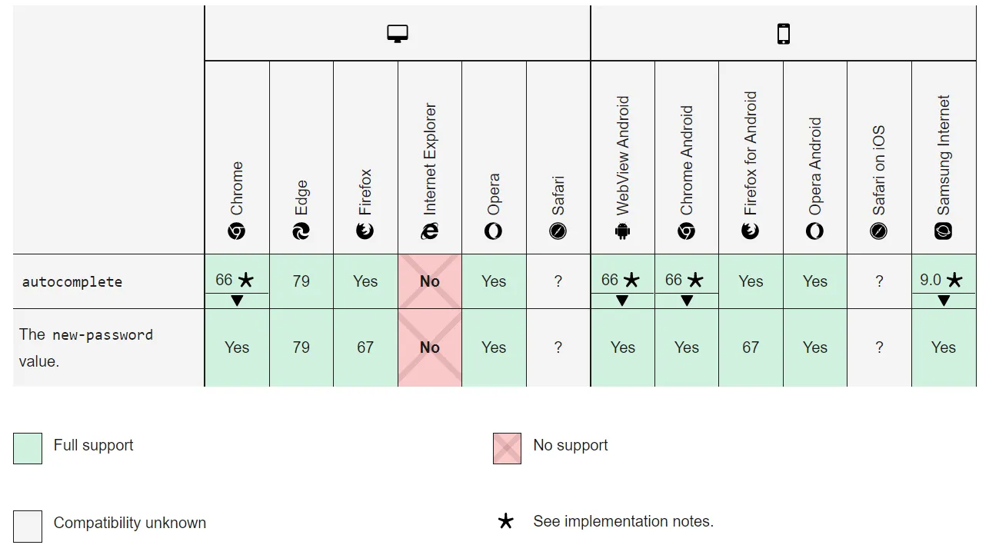The height and width of the screenshot is (545, 989).
Task: Click the mobile platform icon
Action: [783, 34]
